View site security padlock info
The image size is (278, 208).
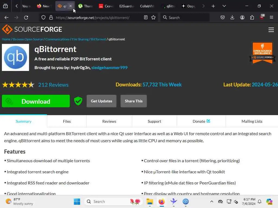pos(51,18)
